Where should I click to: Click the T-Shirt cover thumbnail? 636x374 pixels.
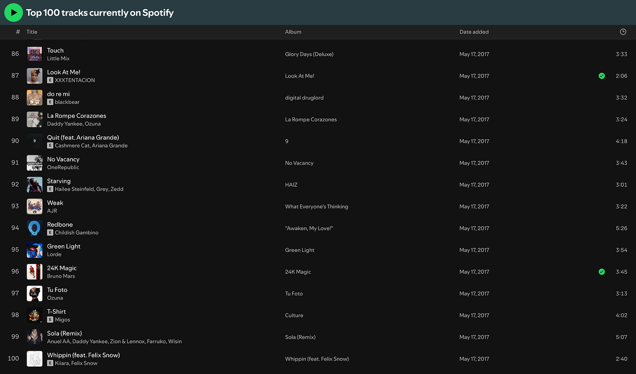[35, 315]
